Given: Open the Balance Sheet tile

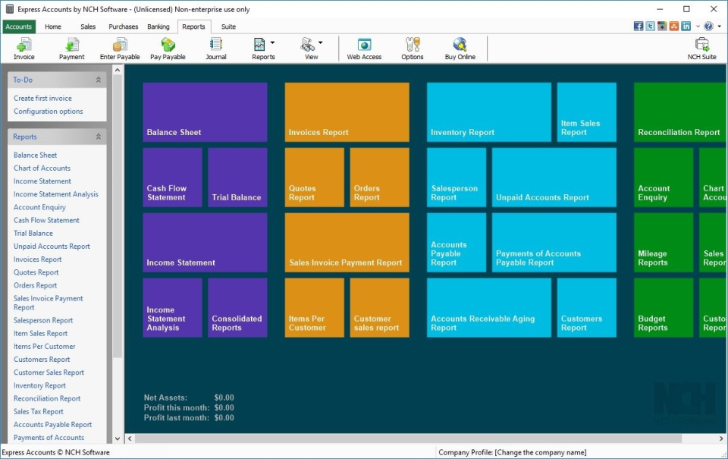Looking at the screenshot, I should [x=203, y=110].
